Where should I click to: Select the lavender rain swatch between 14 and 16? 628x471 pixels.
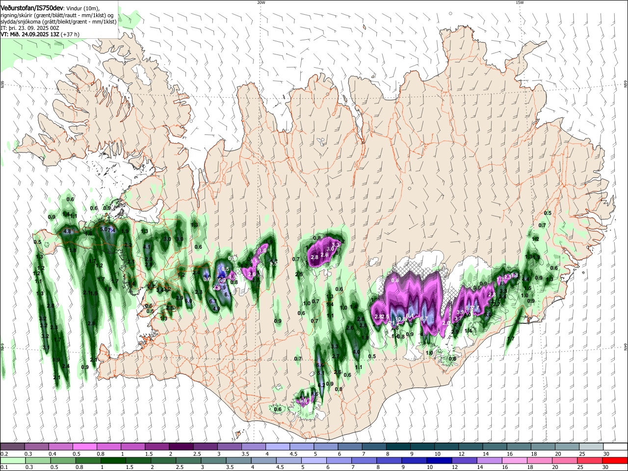pos(489,460)
